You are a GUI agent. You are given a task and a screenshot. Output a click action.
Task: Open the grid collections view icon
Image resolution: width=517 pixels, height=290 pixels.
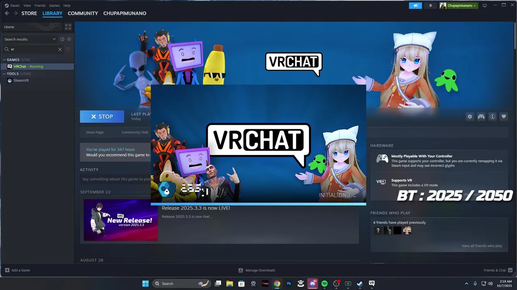point(68,27)
